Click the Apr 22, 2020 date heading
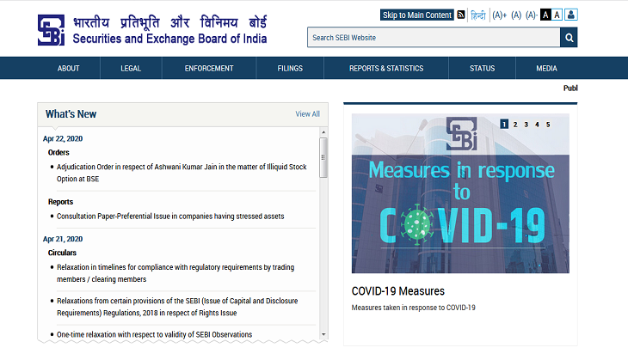Image resolution: width=628 pixels, height=360 pixels. pyautogui.click(x=63, y=139)
